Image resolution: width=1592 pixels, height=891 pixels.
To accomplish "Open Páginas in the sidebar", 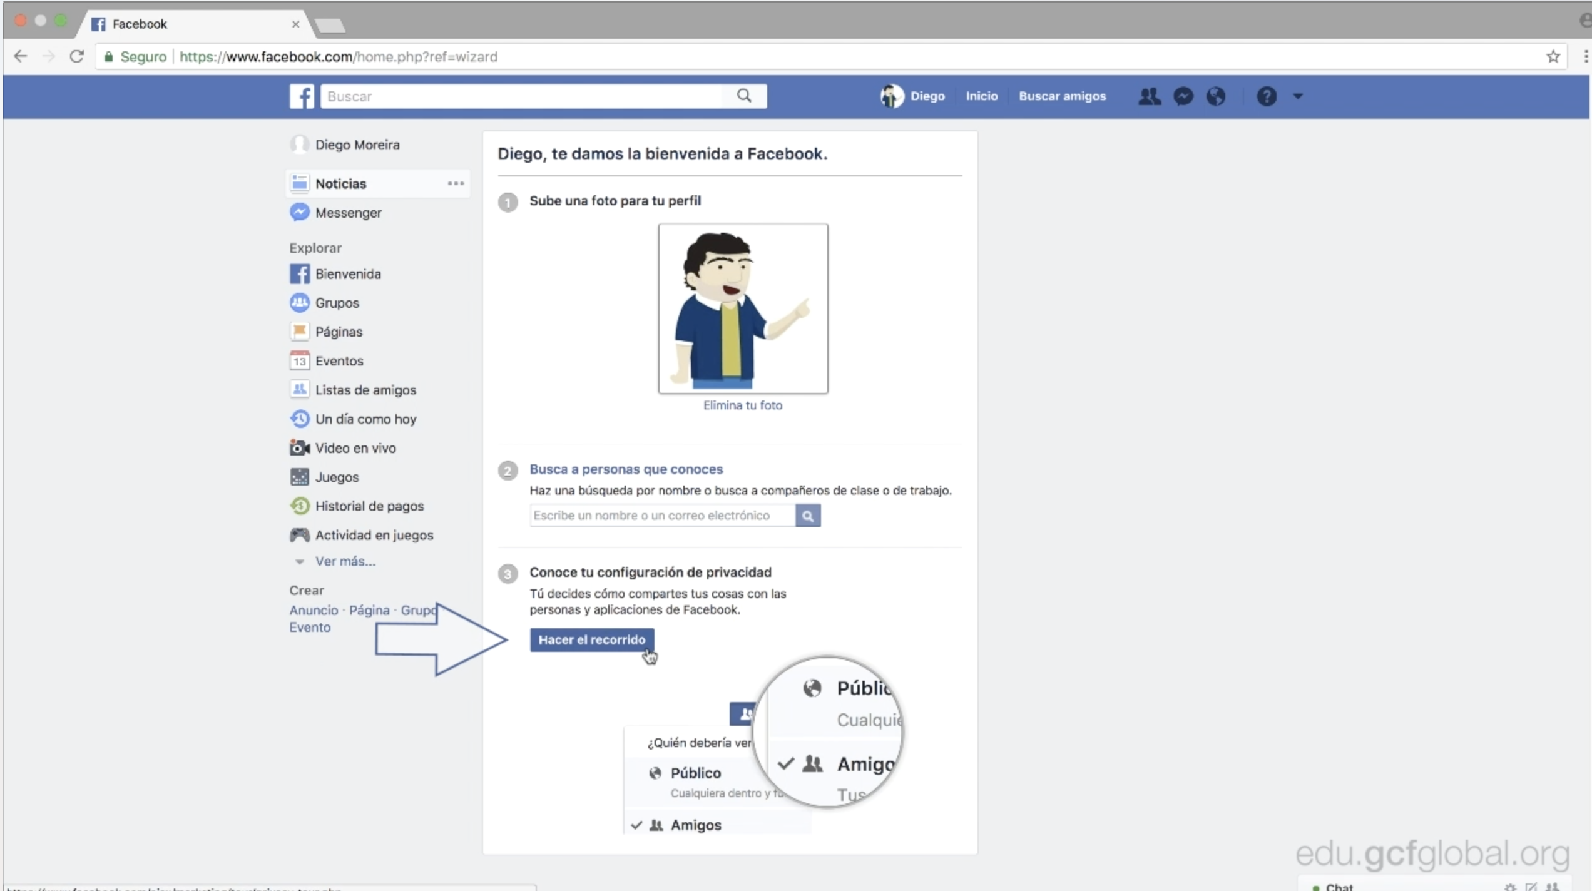I will point(326,332).
